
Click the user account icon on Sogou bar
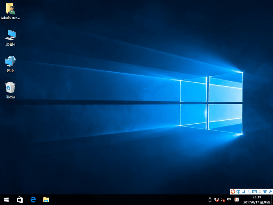click(260, 192)
